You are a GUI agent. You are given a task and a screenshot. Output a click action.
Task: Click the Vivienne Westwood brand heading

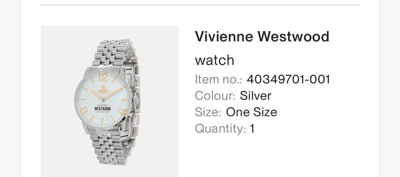(x=262, y=37)
